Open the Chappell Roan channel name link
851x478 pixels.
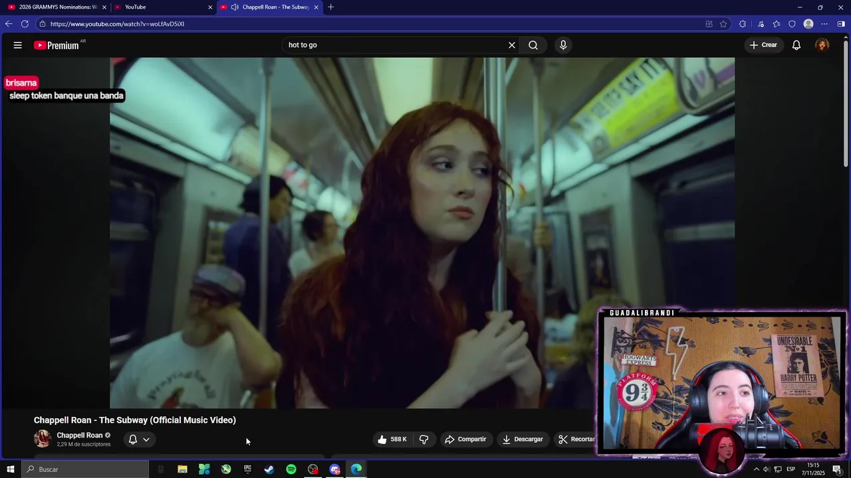pos(80,436)
